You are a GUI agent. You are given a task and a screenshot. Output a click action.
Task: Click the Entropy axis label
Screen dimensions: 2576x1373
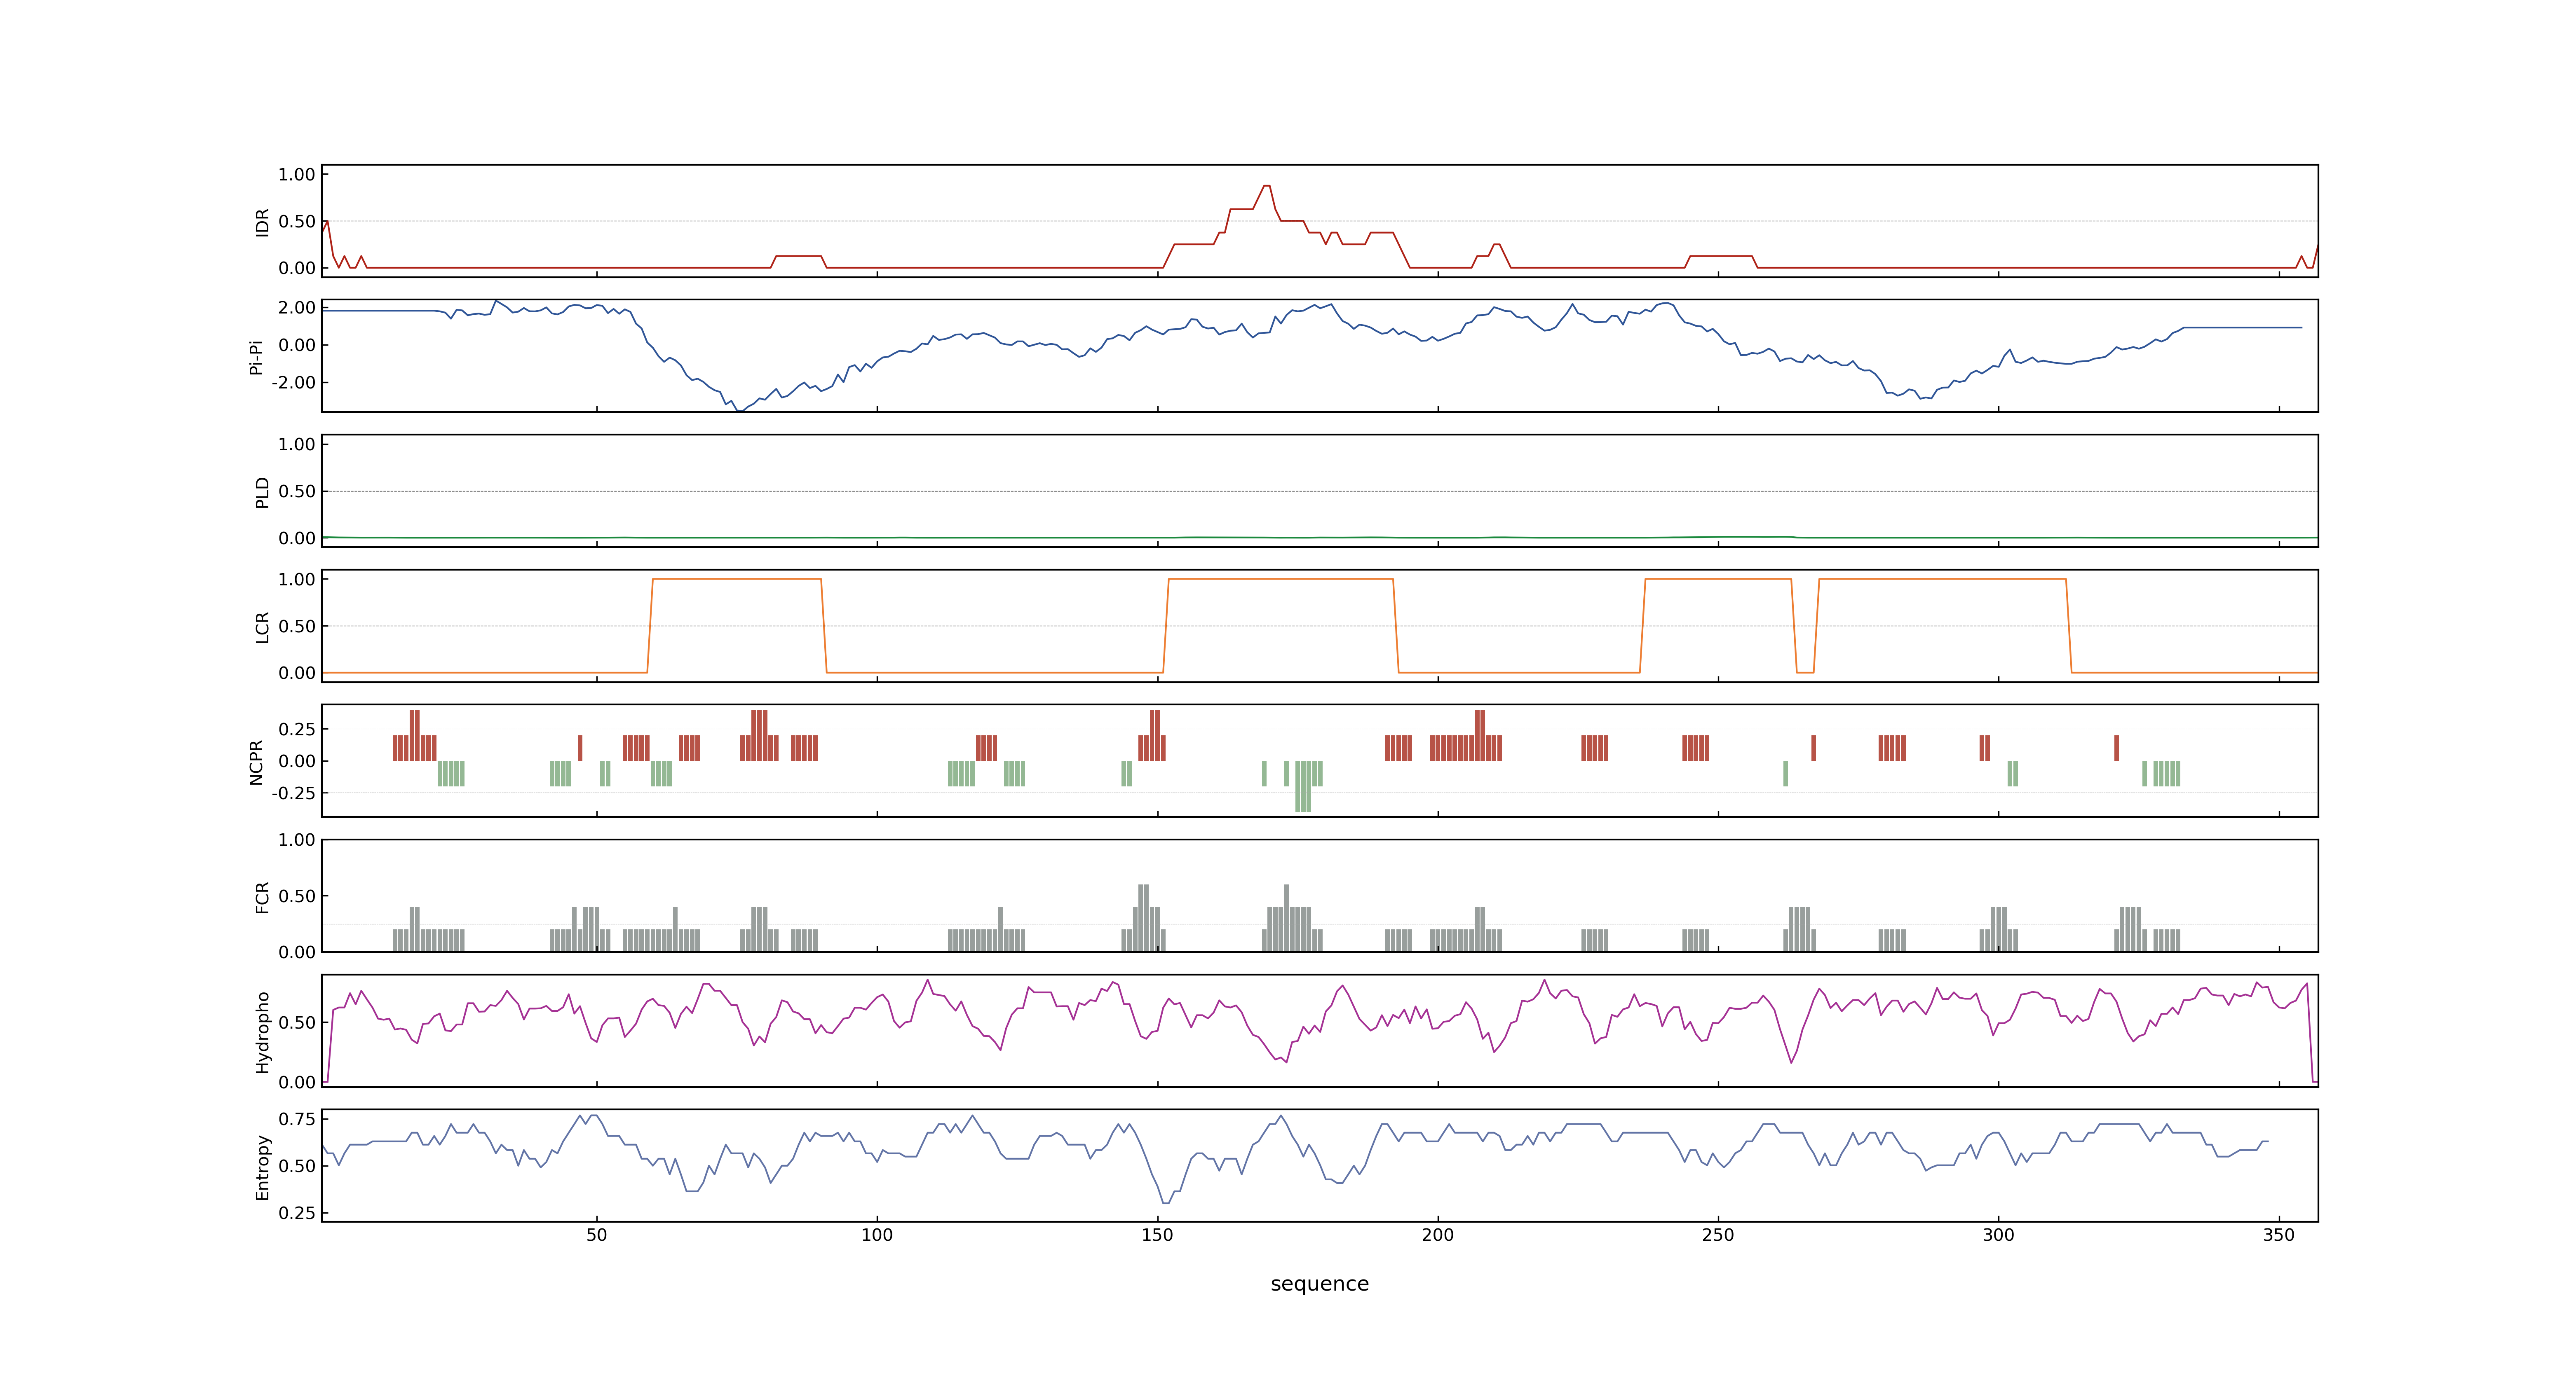(263, 1166)
